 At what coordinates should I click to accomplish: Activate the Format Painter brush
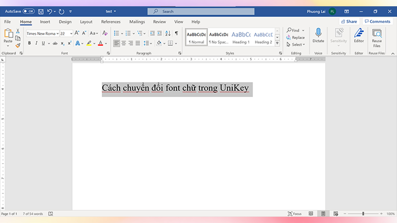18,45
